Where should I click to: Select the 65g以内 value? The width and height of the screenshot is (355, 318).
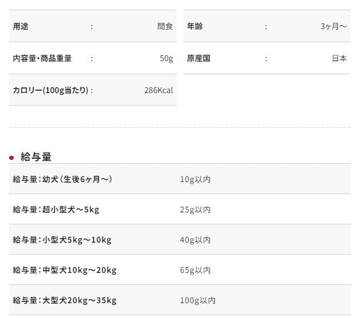[x=195, y=270]
